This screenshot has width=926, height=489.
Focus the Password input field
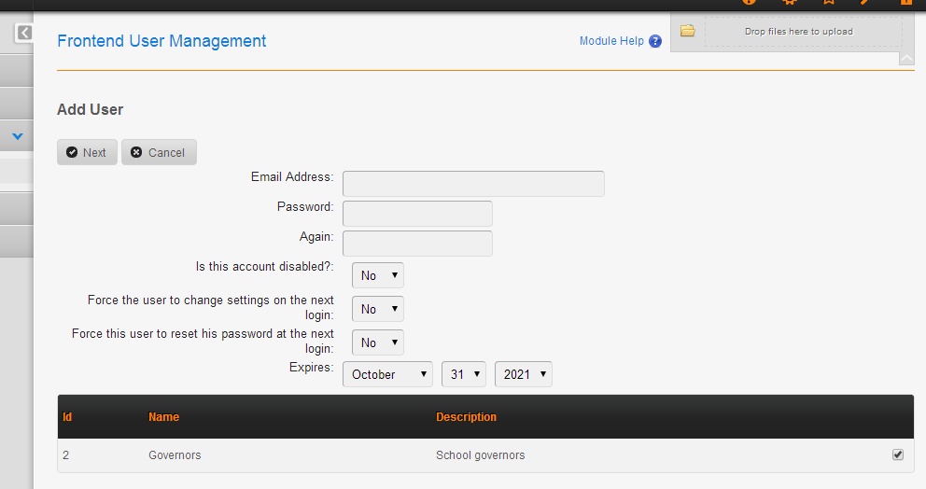[x=417, y=214]
